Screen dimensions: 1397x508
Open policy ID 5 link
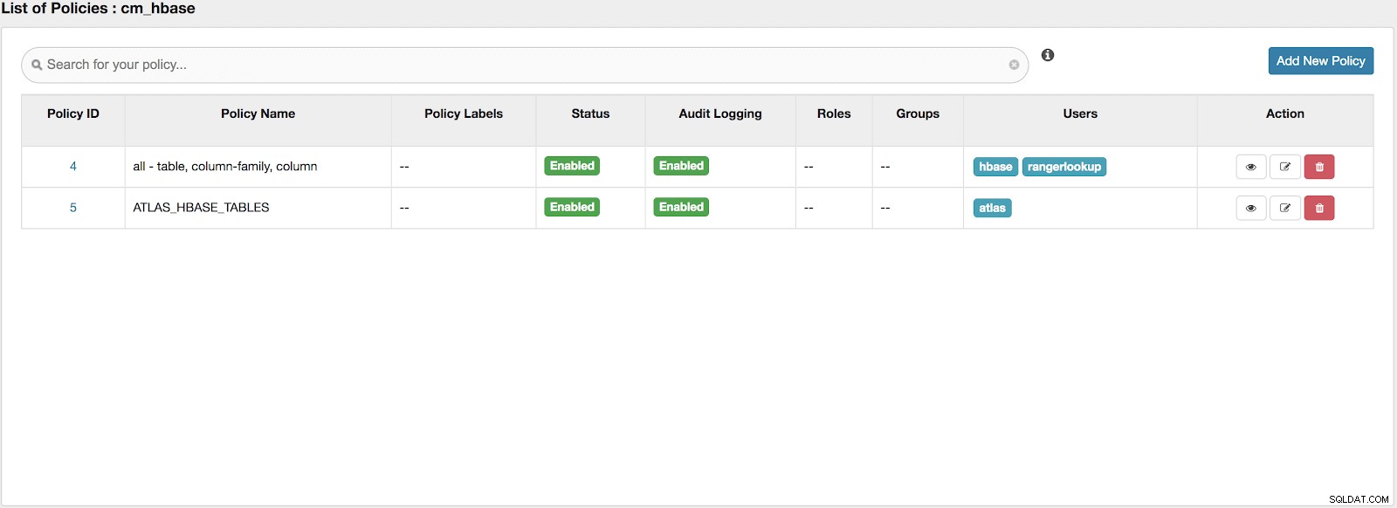tap(73, 207)
